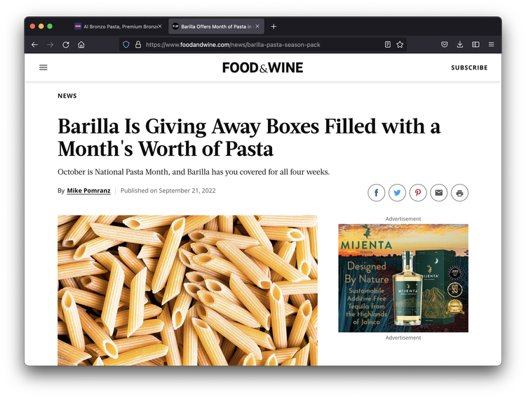Screen dimensions: 526x398
Task: Go to the Food & Wine homepage logo
Action: (x=263, y=67)
